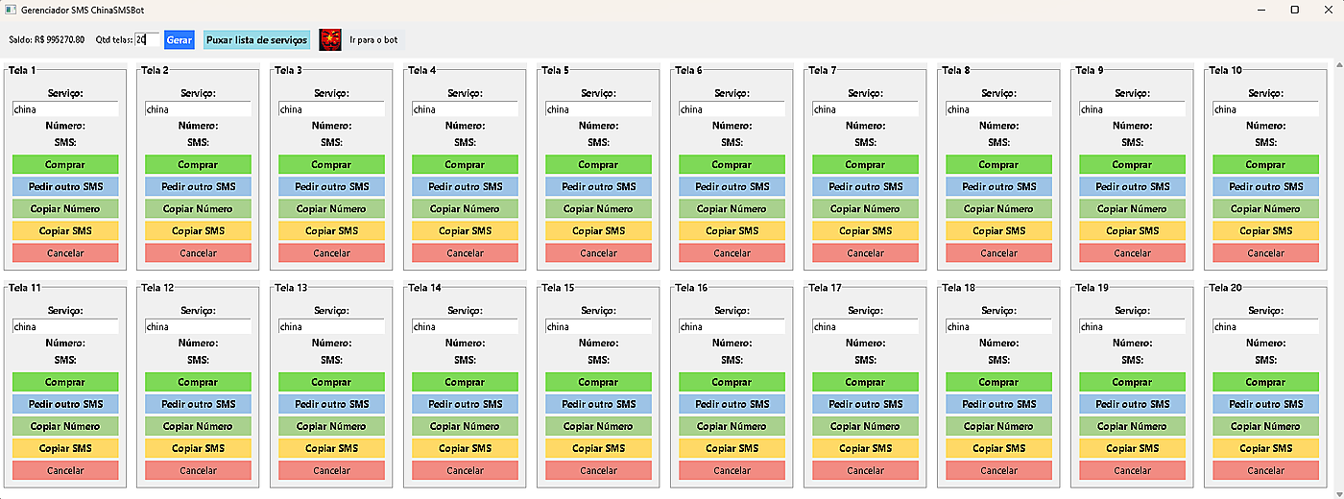This screenshot has width=1344, height=499.
Task: Click Serviço input field in Tela 1
Action: point(65,109)
